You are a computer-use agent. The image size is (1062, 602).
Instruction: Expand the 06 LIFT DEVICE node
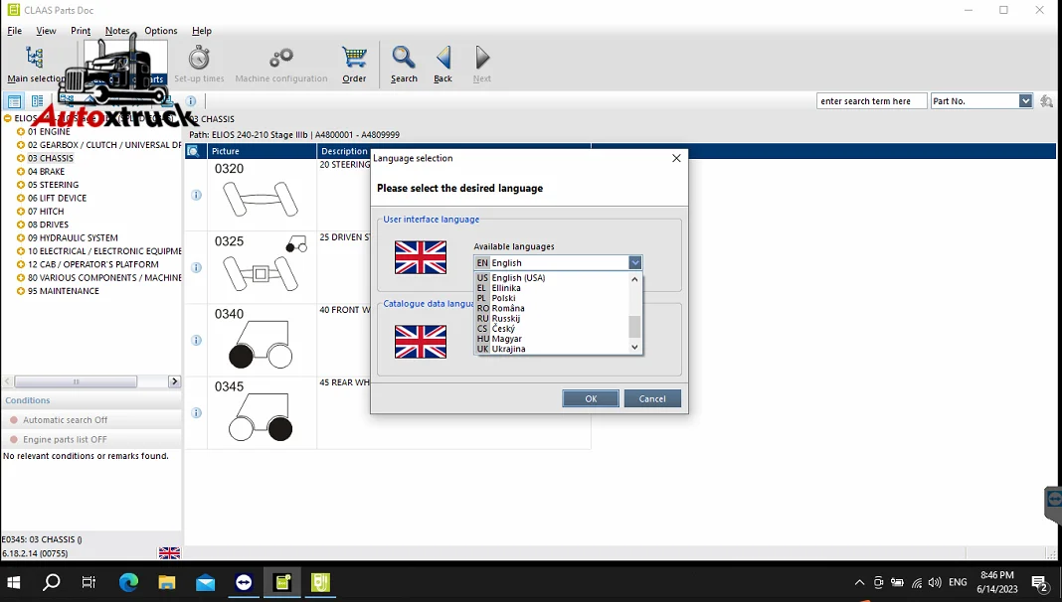coord(20,199)
